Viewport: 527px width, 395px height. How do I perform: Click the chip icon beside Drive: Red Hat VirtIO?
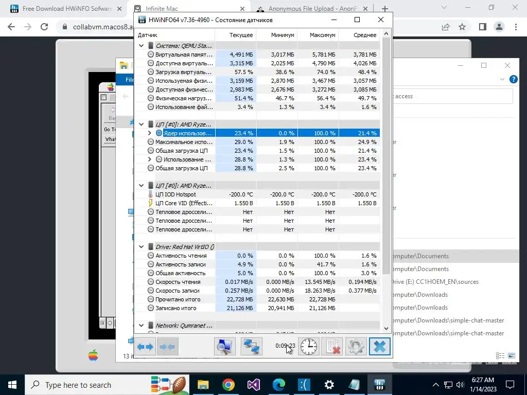pos(151,246)
